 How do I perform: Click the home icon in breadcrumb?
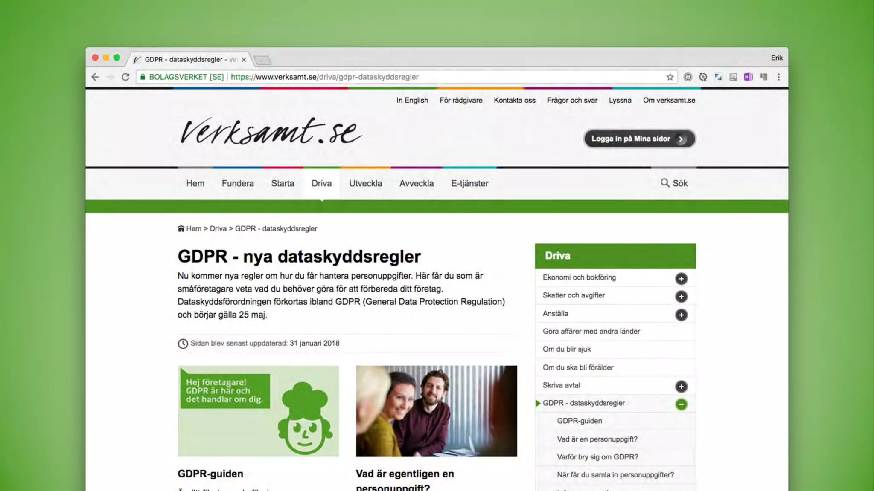pos(181,228)
